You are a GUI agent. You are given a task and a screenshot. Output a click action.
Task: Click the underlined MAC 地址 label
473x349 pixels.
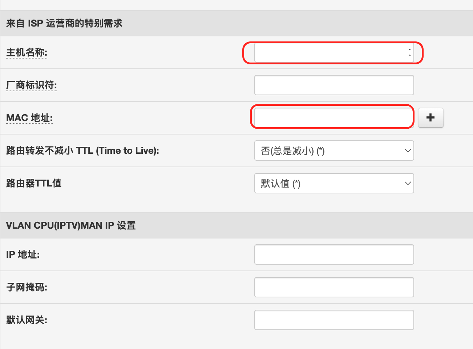click(29, 118)
